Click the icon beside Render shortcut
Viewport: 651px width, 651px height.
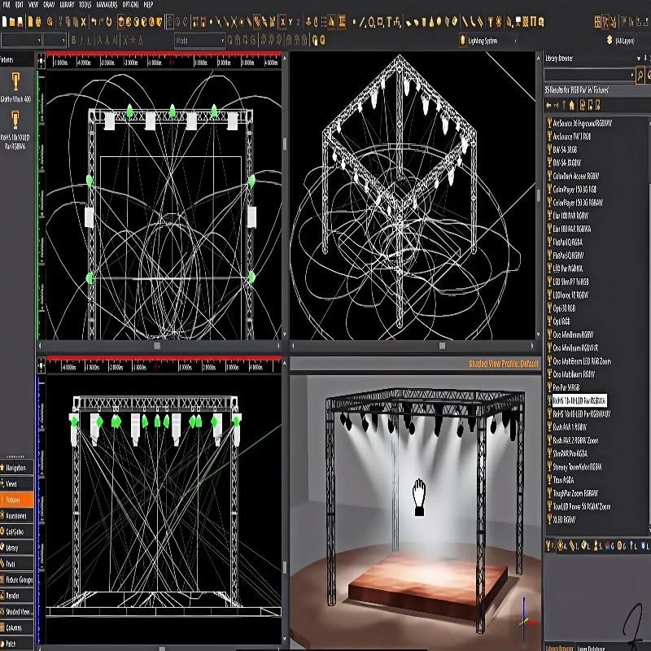(2, 596)
